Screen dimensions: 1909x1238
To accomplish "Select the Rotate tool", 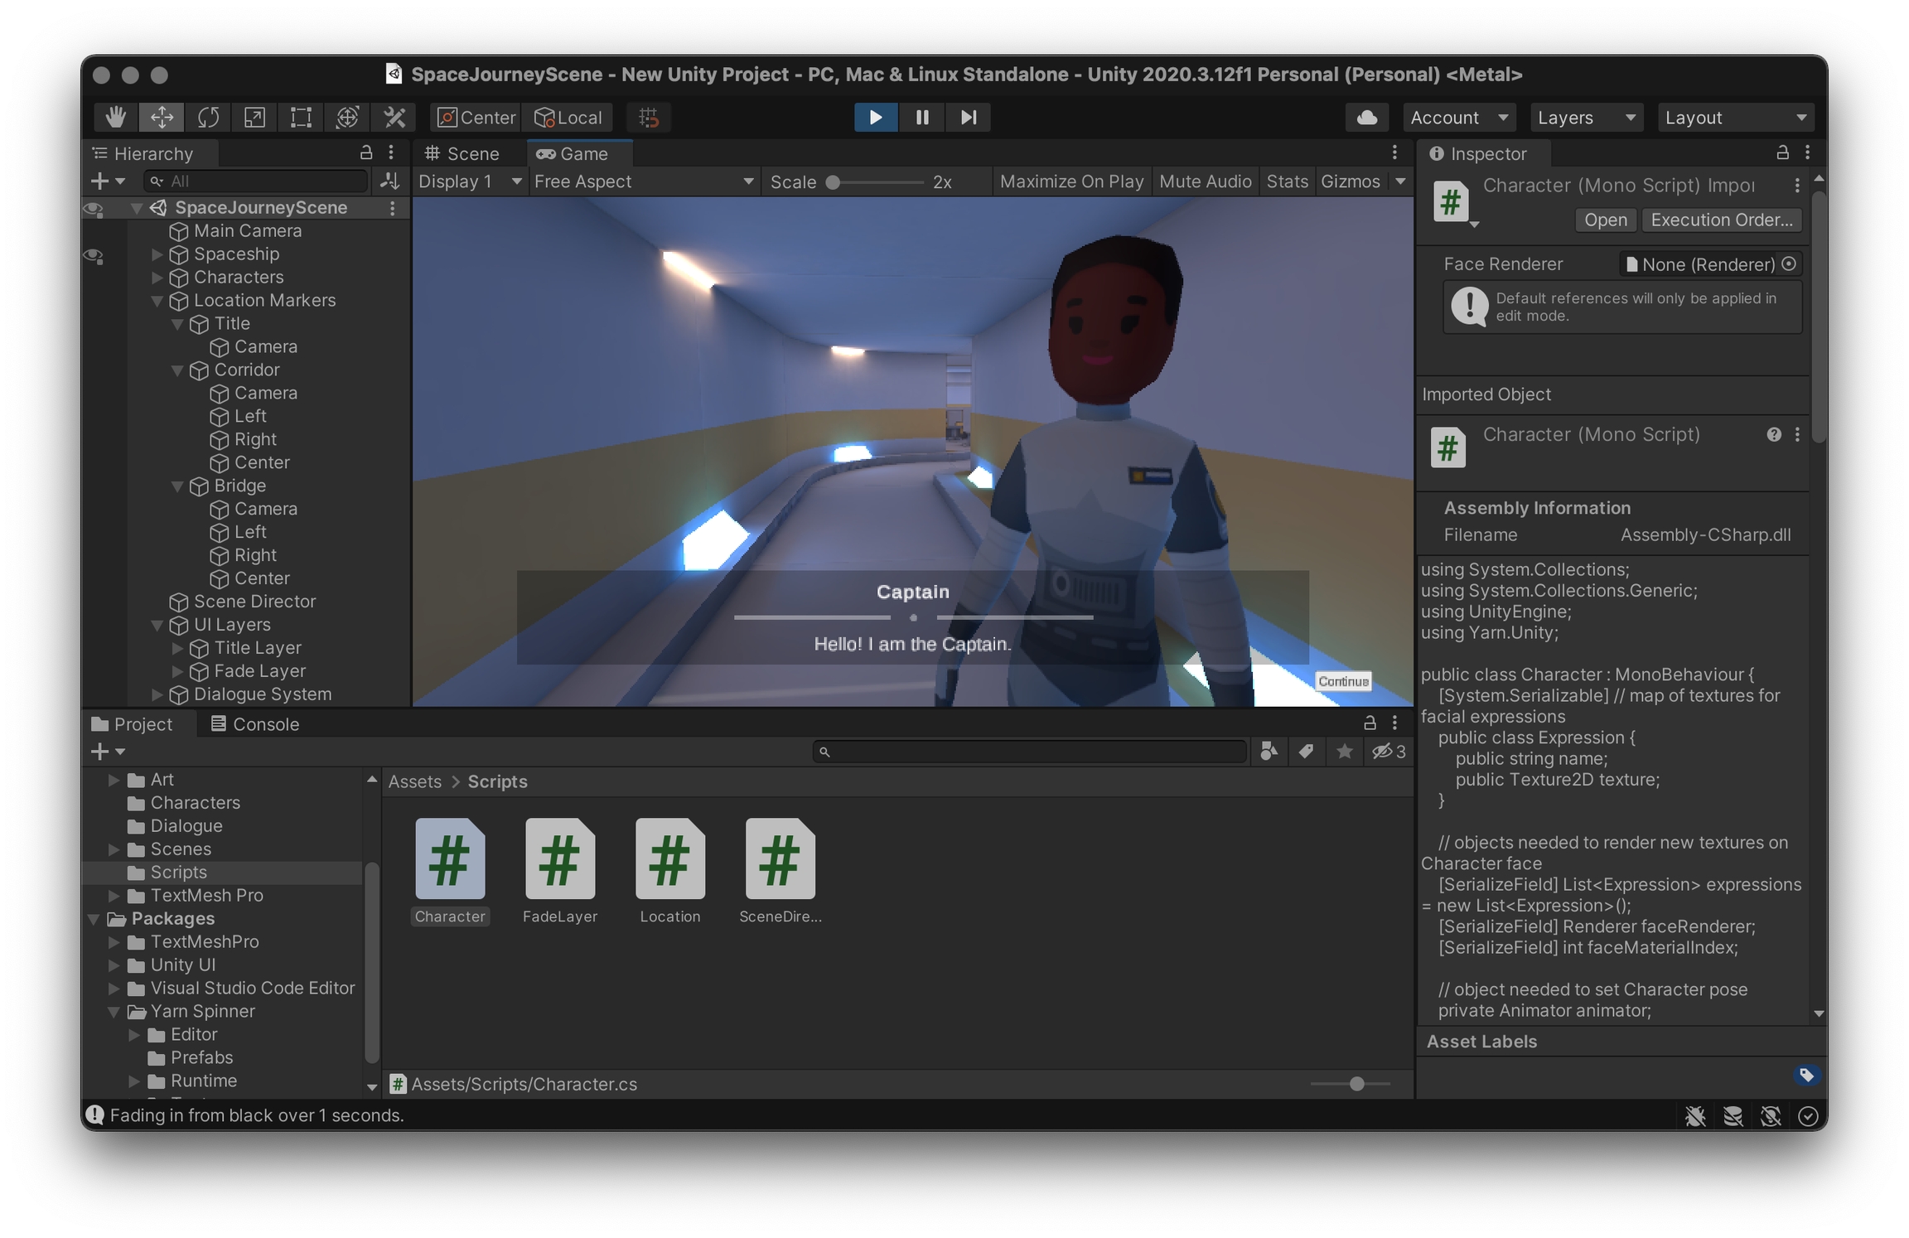I will (208, 118).
